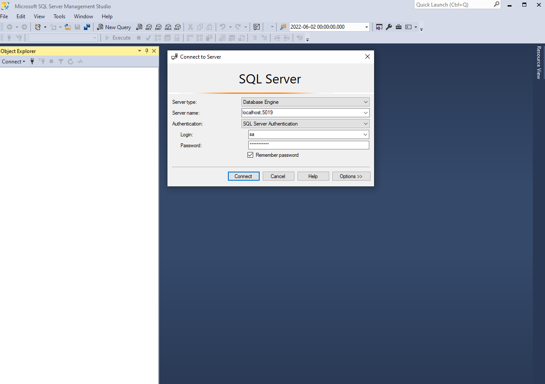
Task: Toggle the Object Explorer auto-hide pin
Action: tap(147, 51)
